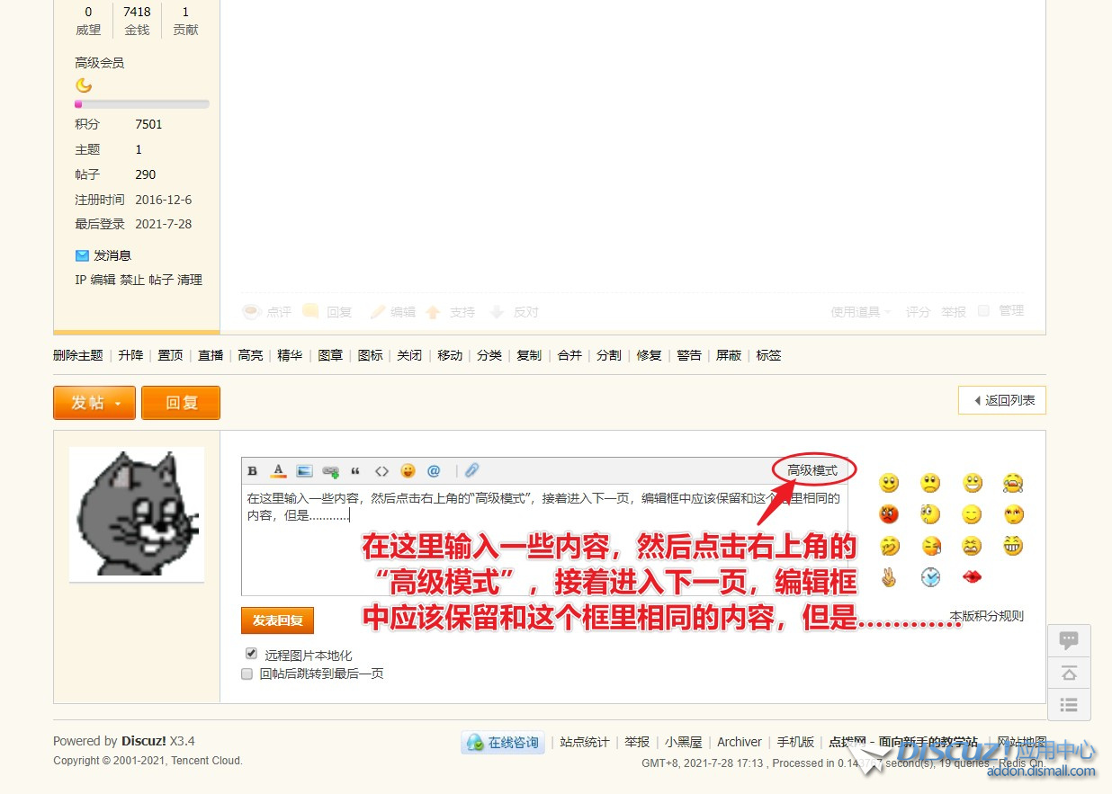Viewport: 1112px width, 794px height.
Task: Insert a link using the chain icon
Action: tap(330, 471)
